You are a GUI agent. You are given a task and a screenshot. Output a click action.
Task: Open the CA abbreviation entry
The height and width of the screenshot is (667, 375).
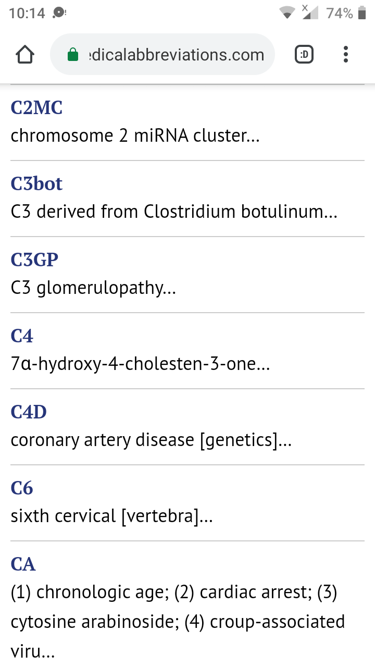click(23, 564)
